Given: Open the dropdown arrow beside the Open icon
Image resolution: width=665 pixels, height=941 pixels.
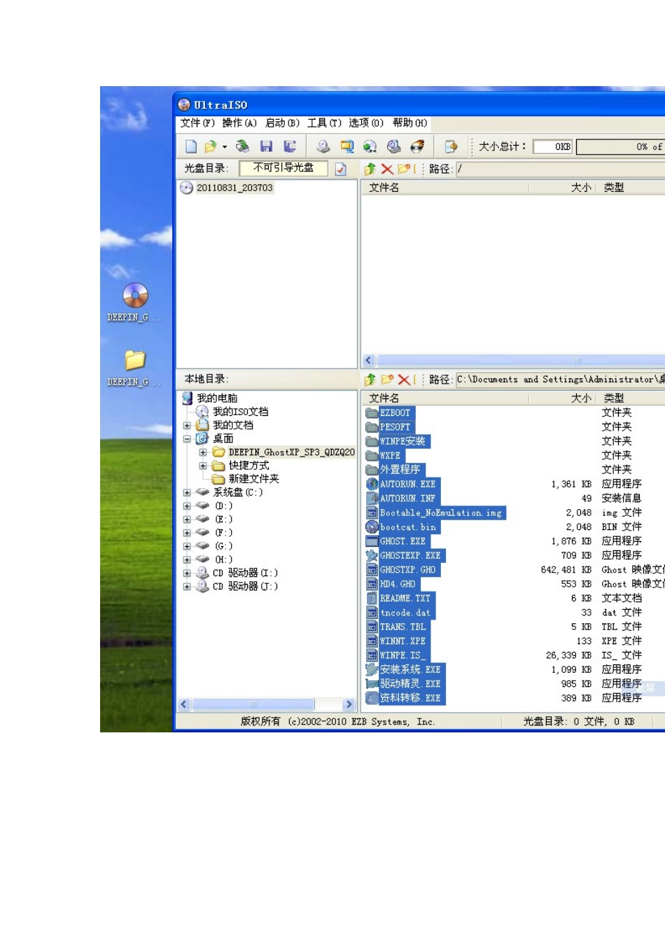Looking at the screenshot, I should click(x=225, y=147).
